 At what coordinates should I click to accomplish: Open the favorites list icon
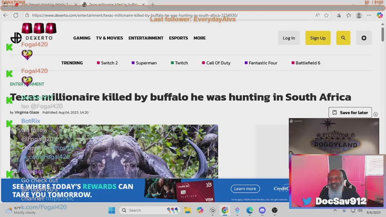349,15
